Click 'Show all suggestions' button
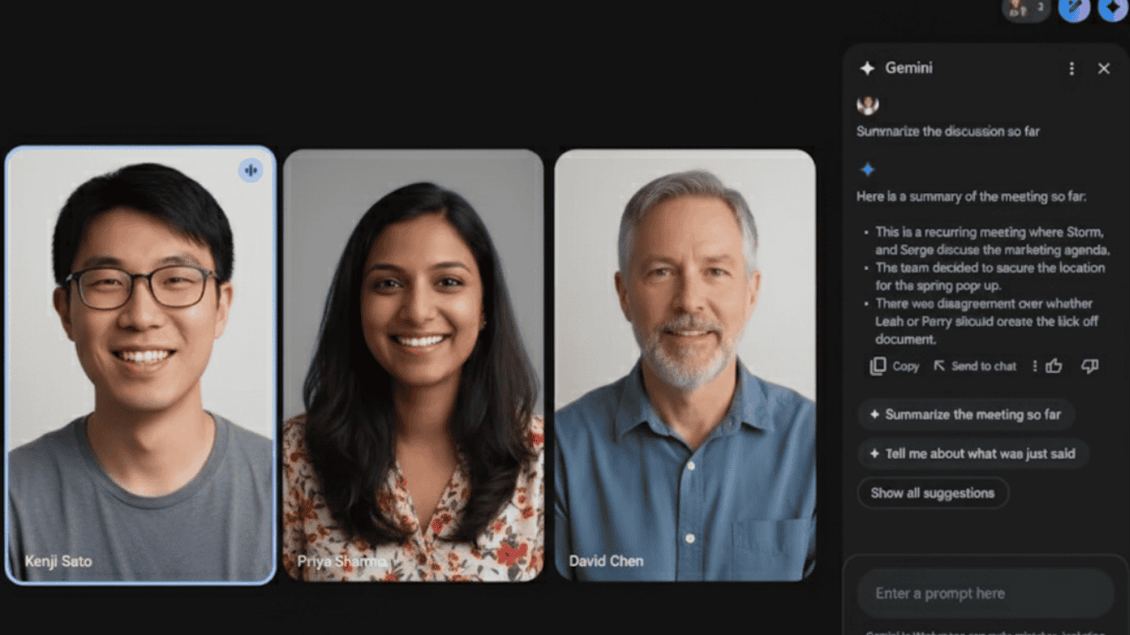1130x635 pixels. pos(932,493)
